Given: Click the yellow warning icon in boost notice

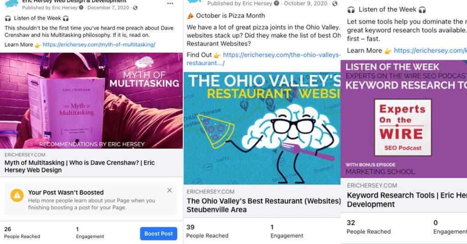Looking at the screenshot, I should point(17,195).
